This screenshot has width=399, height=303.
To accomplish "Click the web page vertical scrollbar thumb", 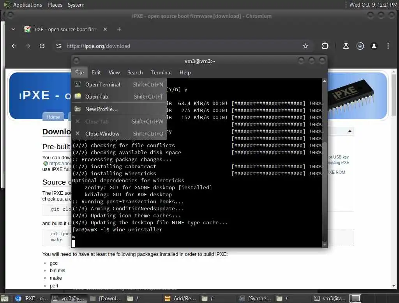I will (394, 95).
